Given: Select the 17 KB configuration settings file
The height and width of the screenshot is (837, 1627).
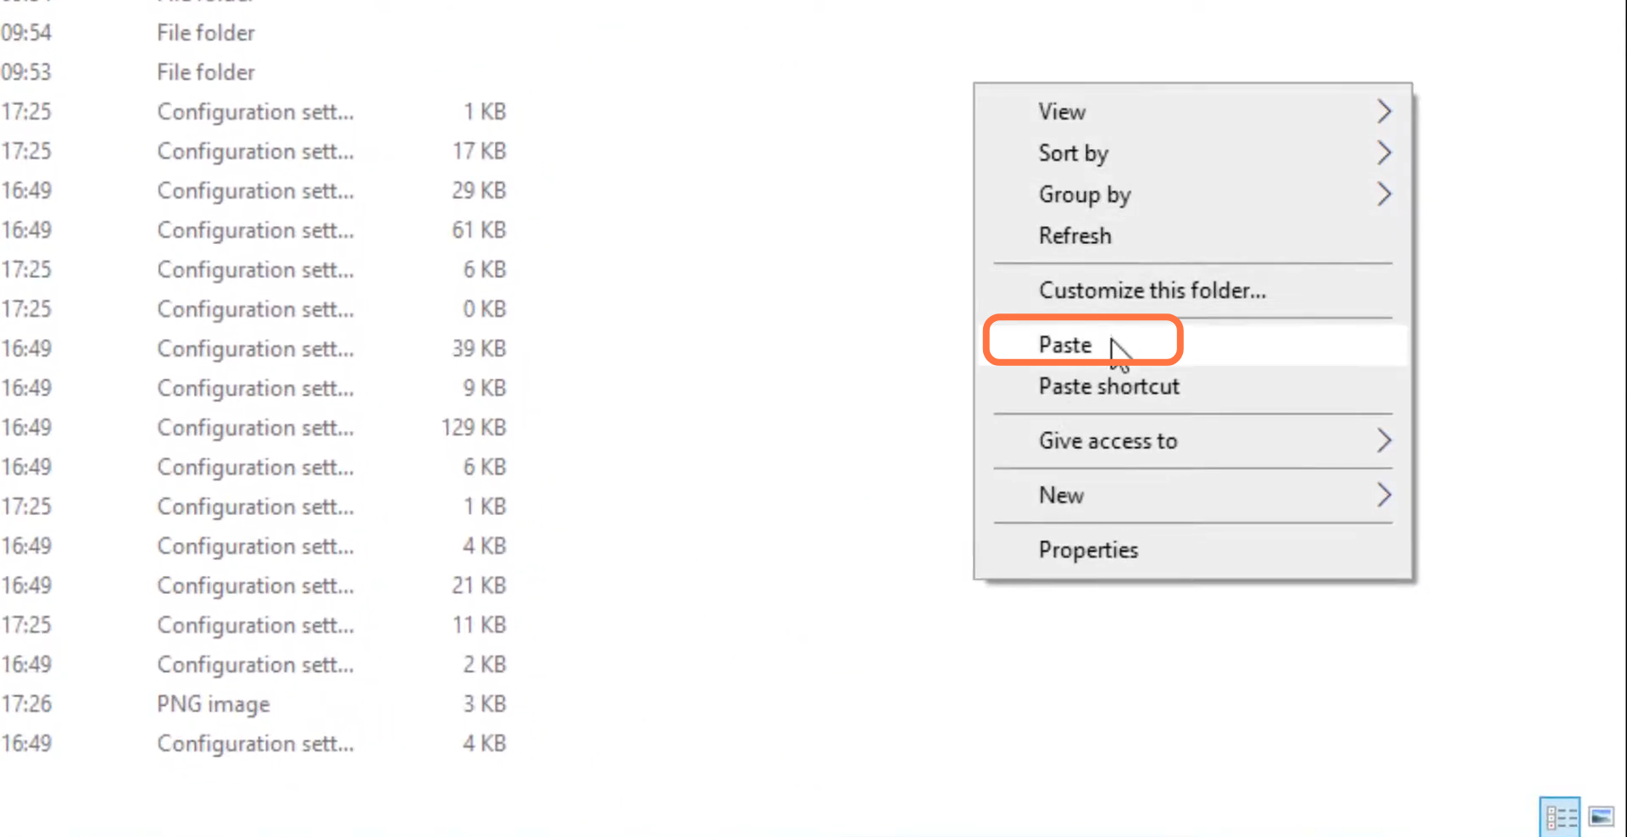Looking at the screenshot, I should 254,151.
